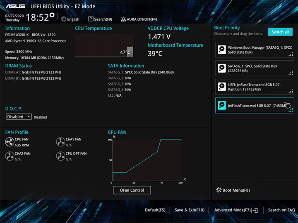Click 39°C motherboard temperature value

tap(155, 54)
